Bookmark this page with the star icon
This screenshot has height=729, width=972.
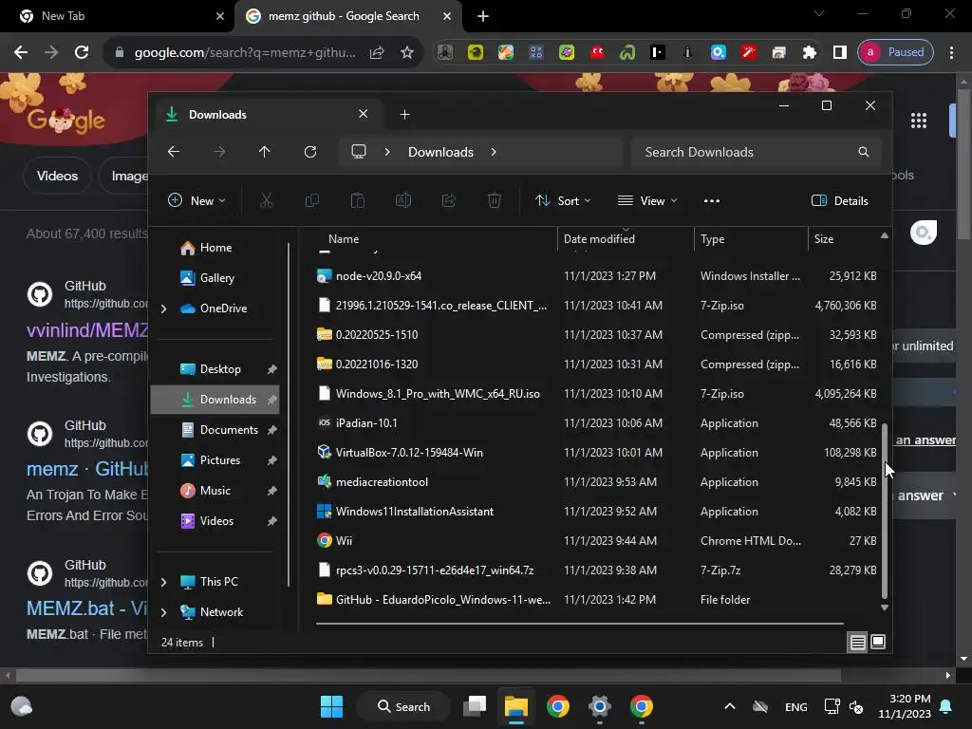[406, 53]
